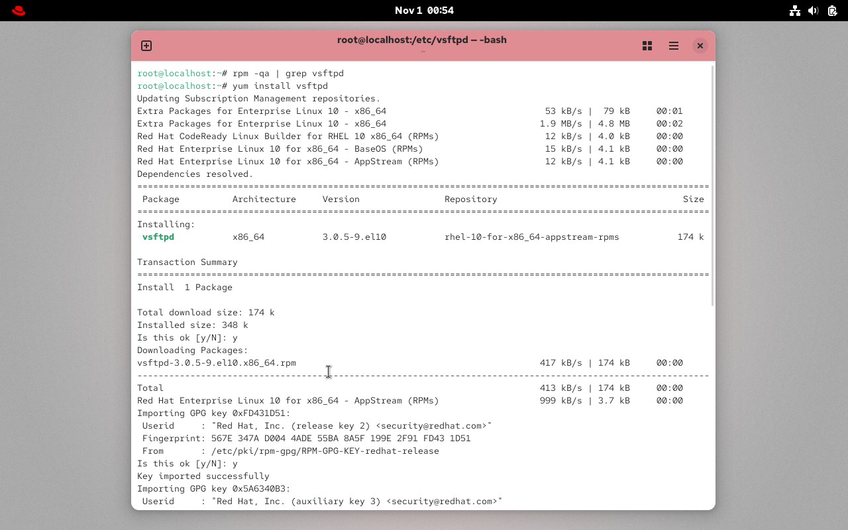Click the vsftpd-3.0.5-9.el10.x86_64.rpm filename
The image size is (848, 530).
click(217, 362)
